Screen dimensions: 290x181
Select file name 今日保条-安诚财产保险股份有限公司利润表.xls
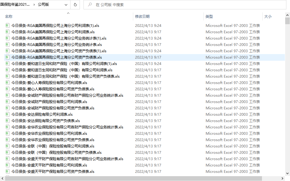point(49,102)
